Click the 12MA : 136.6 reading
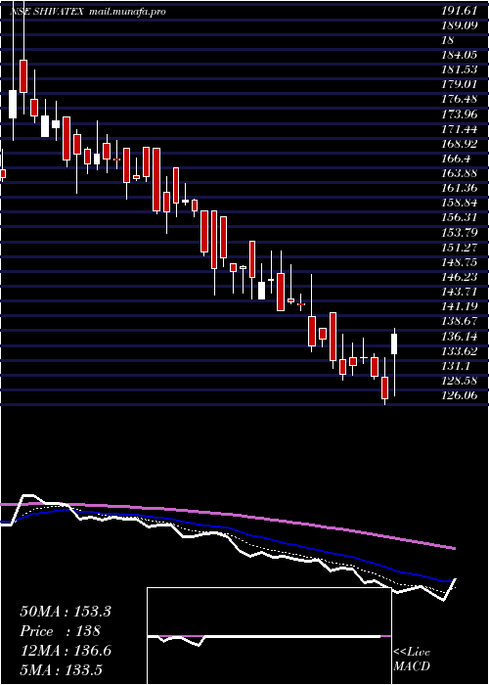Screen dimensions: 489x685 [66, 651]
